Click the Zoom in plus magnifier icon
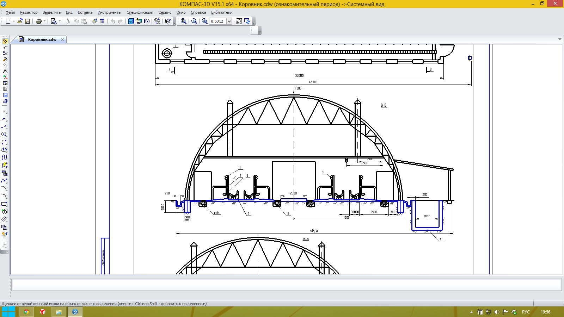Screen dimensions: 564x317 (205, 21)
